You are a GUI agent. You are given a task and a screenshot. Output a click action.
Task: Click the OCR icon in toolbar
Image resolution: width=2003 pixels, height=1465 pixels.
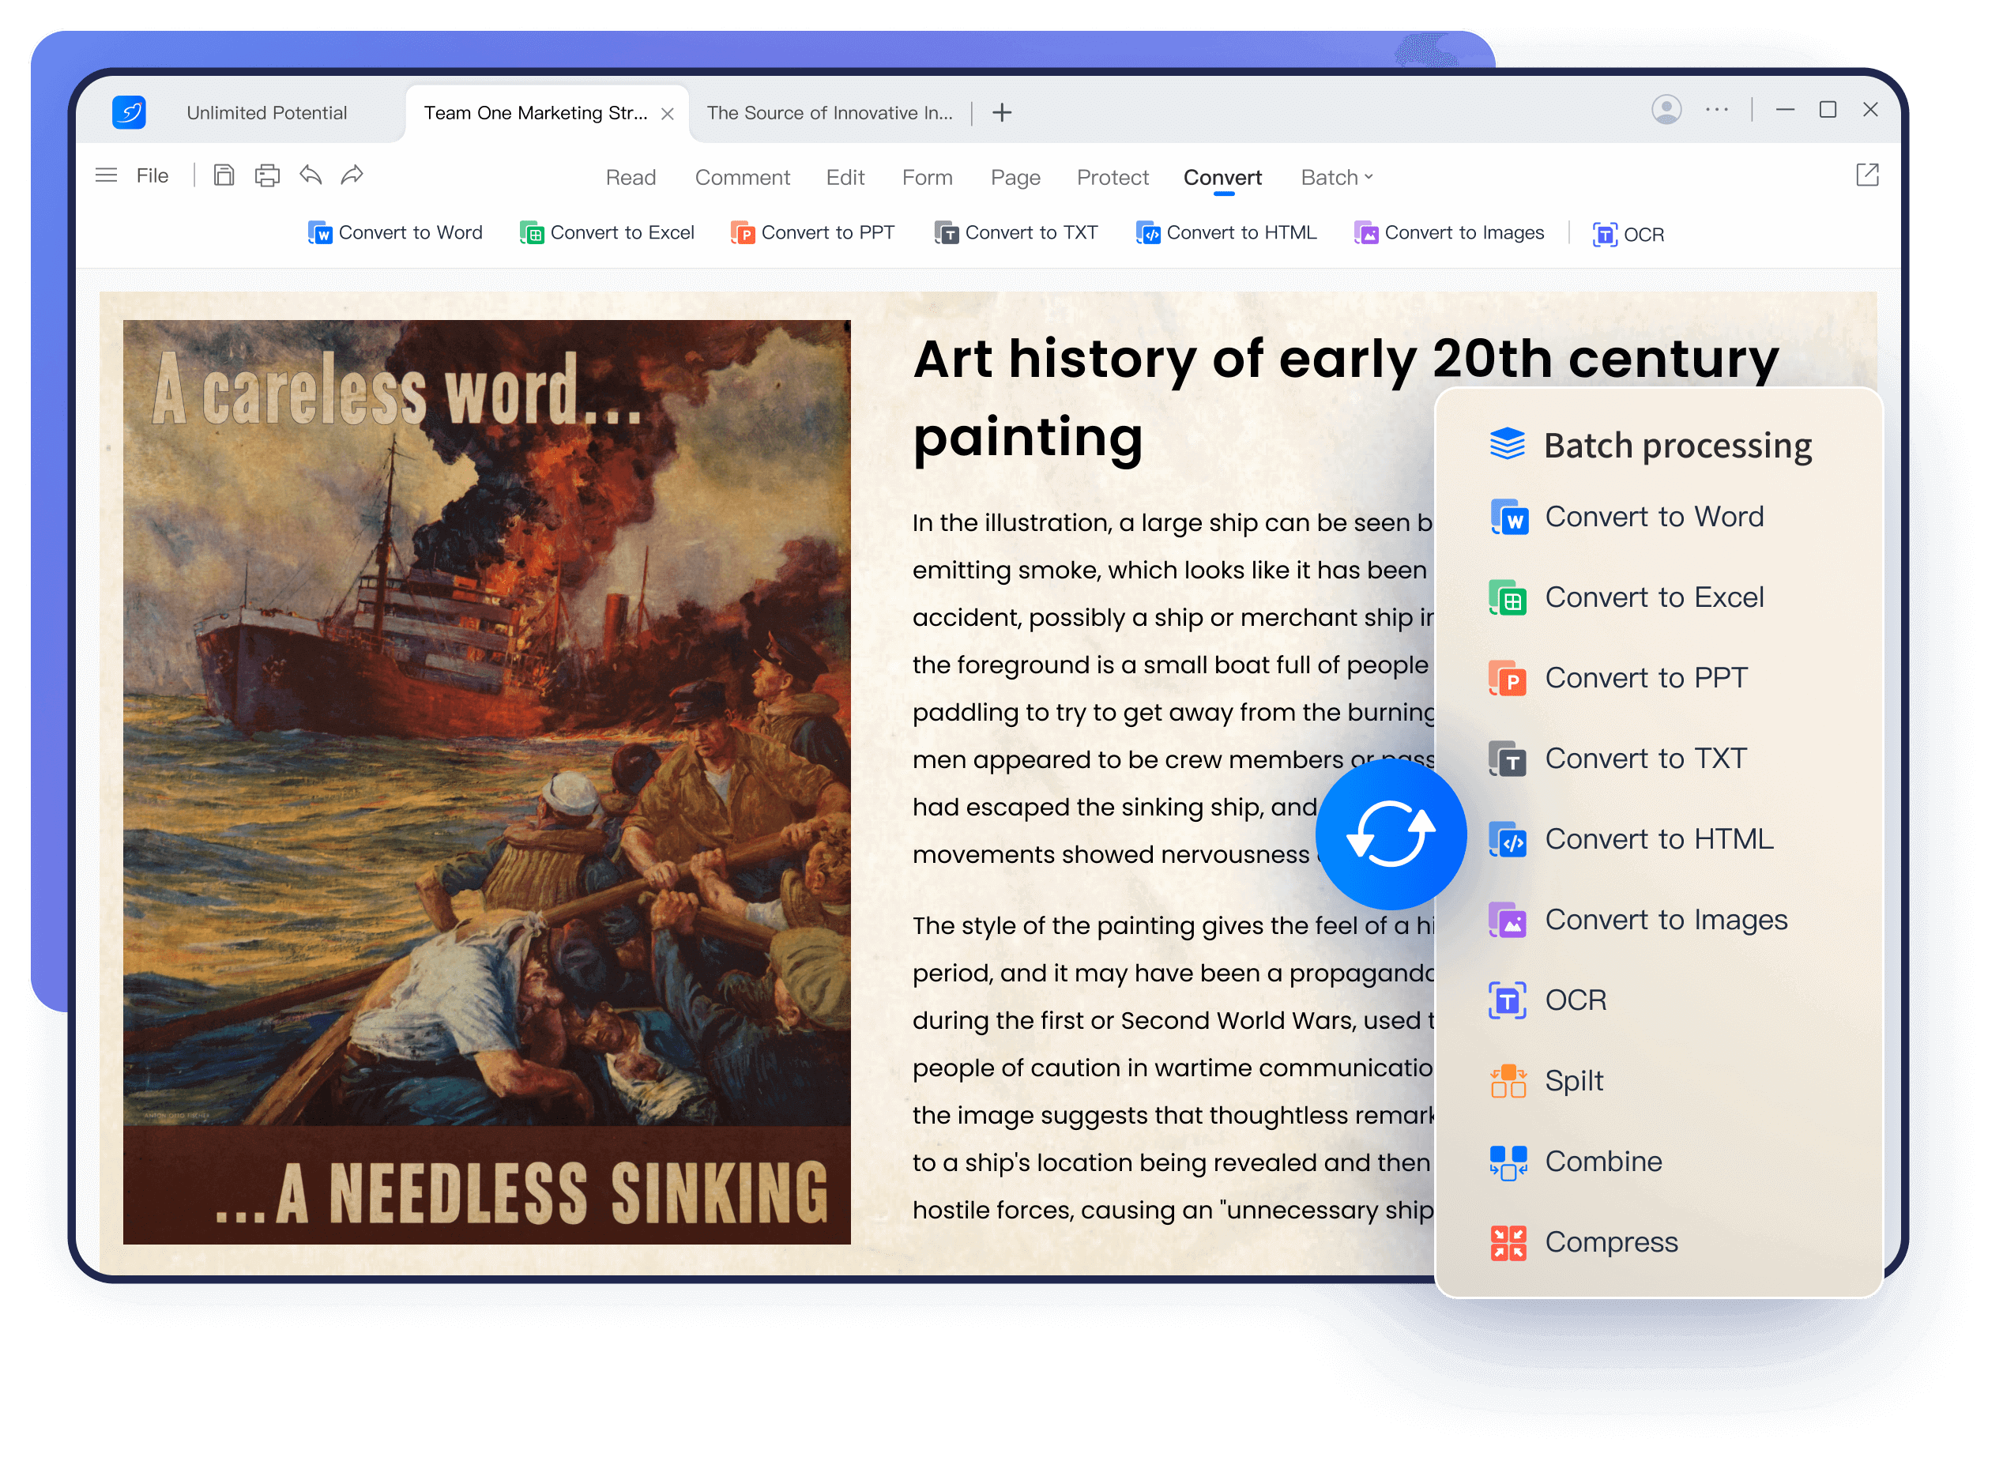click(x=1605, y=232)
